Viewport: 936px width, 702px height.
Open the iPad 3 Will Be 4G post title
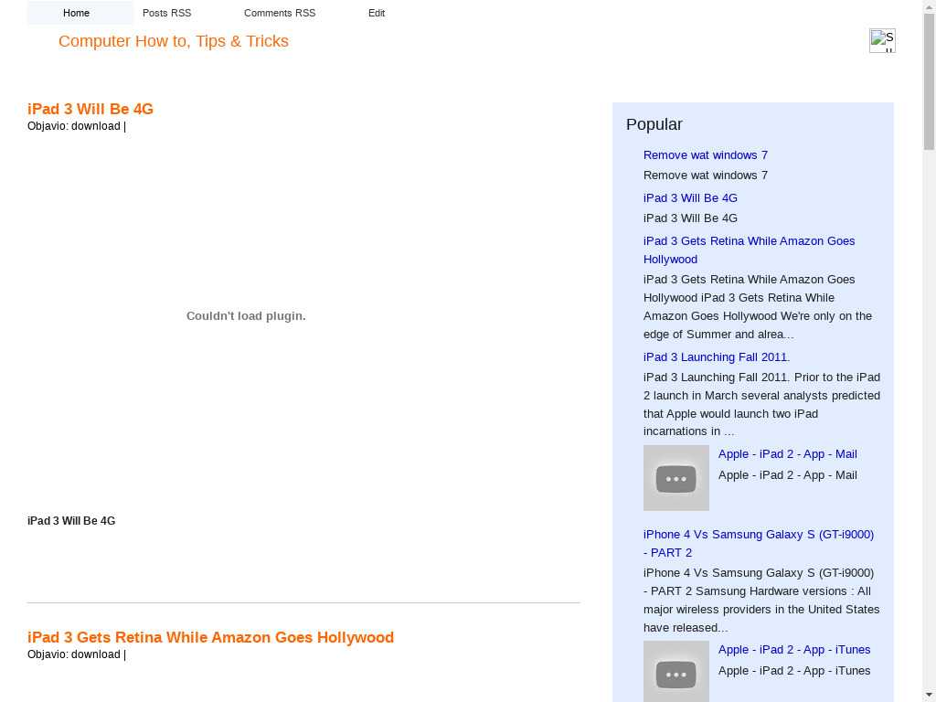(90, 109)
